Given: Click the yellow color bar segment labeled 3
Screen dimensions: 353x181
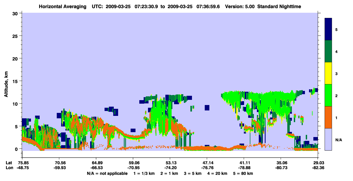Looking at the screenshot, I should pos(328,73).
